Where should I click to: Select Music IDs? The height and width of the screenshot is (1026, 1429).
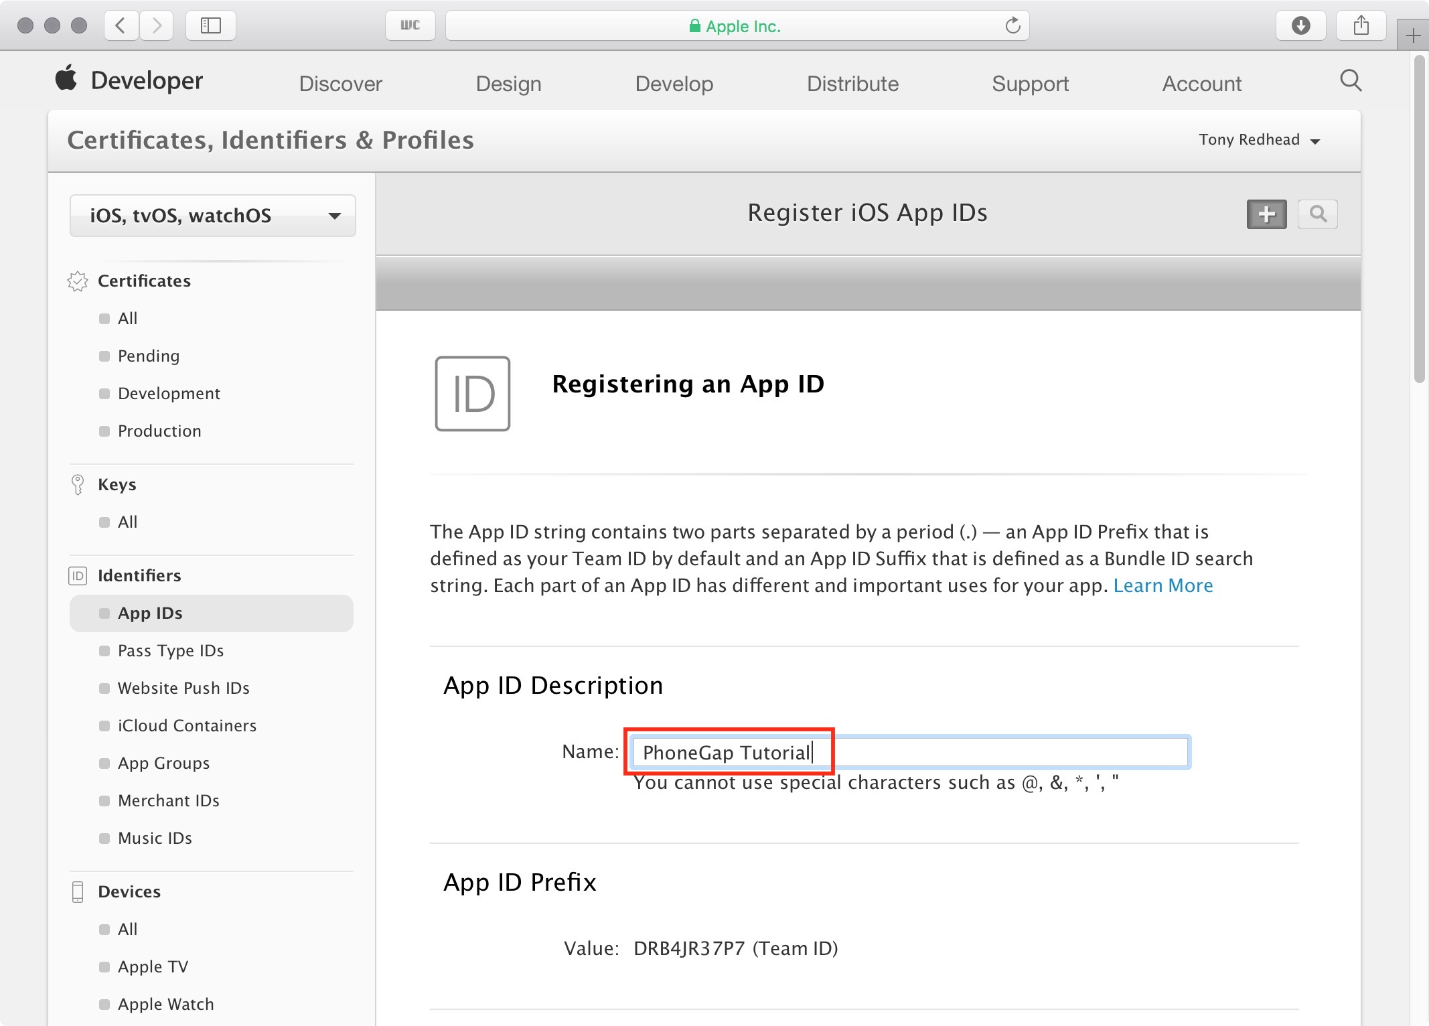pos(155,838)
